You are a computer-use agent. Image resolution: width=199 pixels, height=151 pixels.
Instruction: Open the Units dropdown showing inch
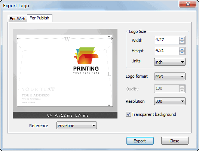pyautogui.click(x=170, y=62)
